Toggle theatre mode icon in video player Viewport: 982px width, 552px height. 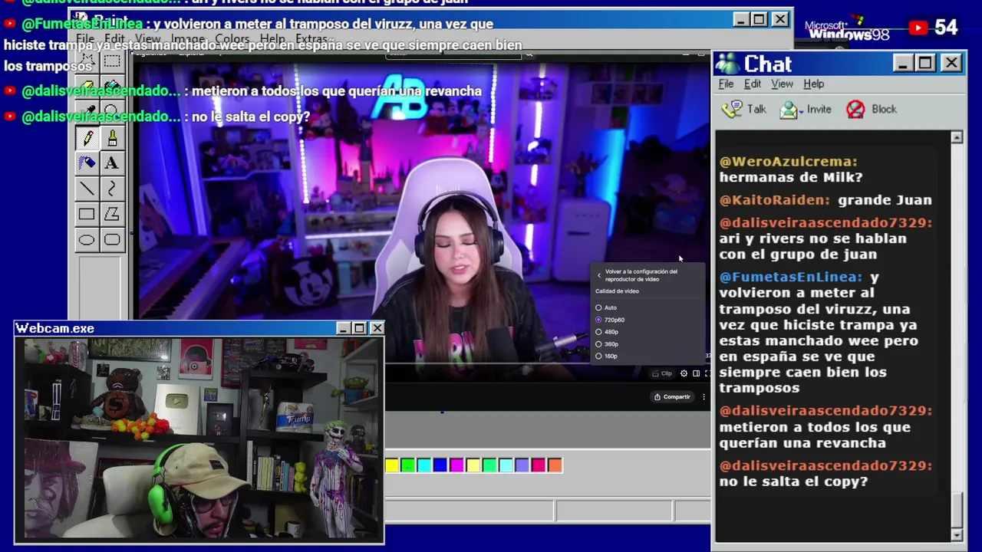pyautogui.click(x=696, y=373)
